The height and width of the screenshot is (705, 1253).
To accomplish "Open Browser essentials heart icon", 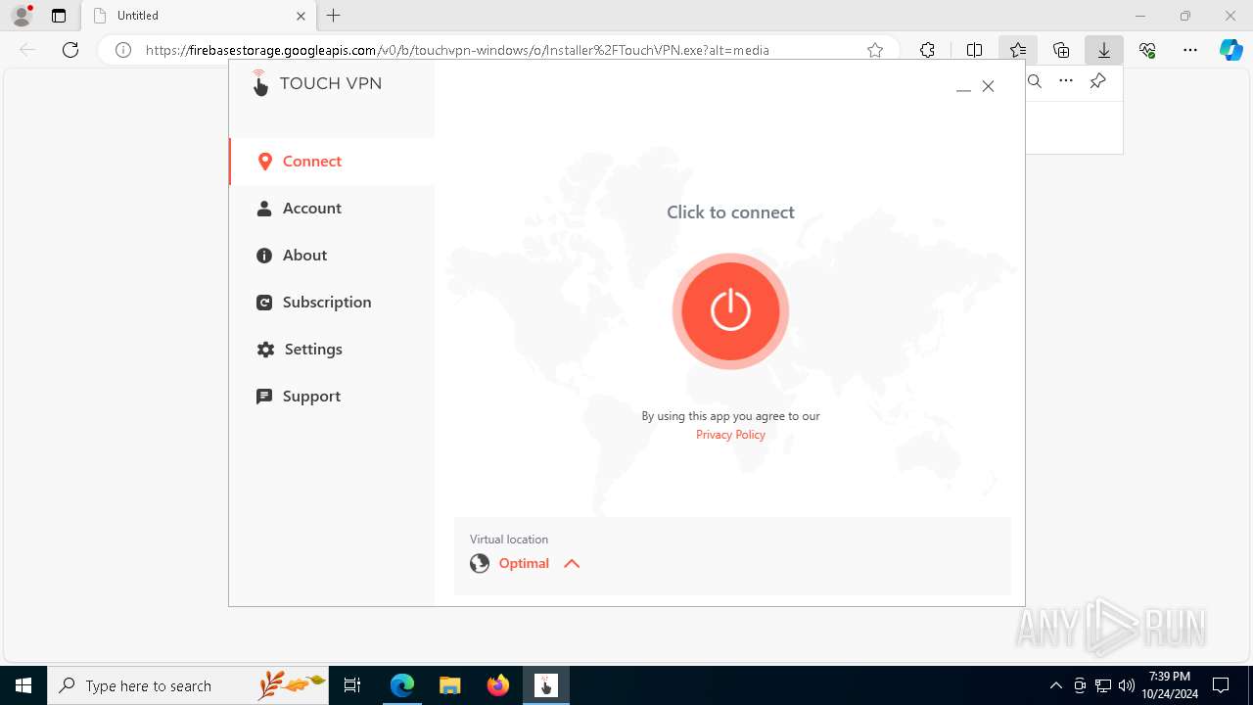I will point(1147,50).
